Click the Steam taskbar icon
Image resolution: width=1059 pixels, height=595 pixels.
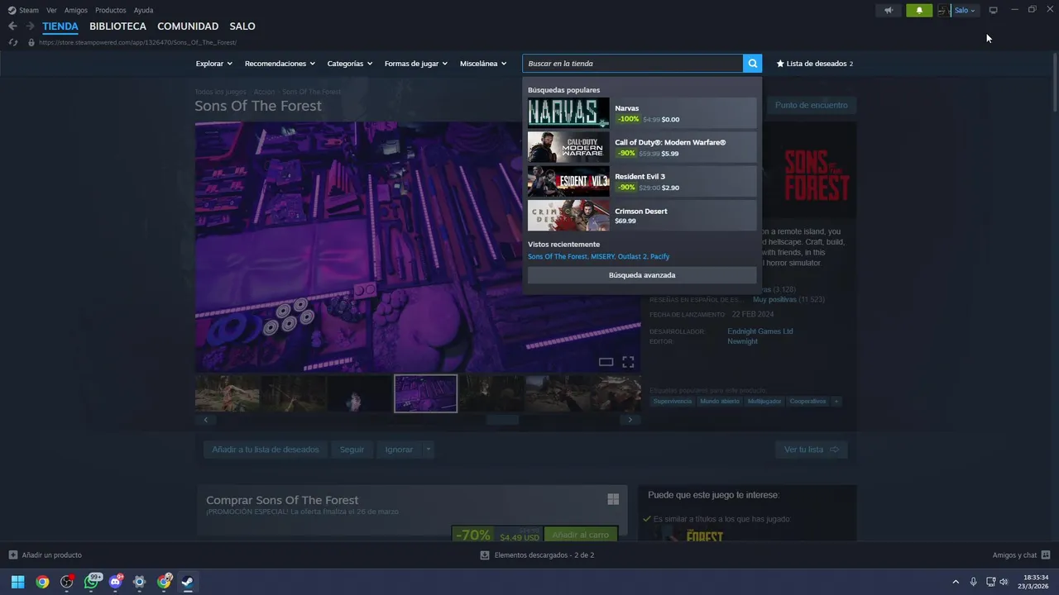[x=189, y=582]
